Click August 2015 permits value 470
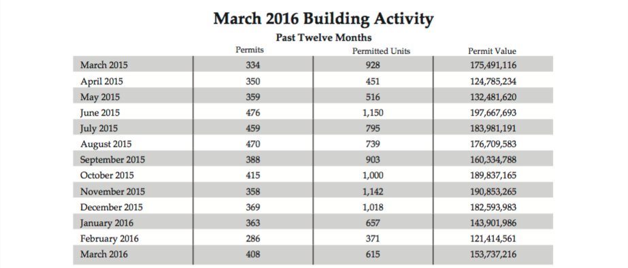 click(x=252, y=144)
